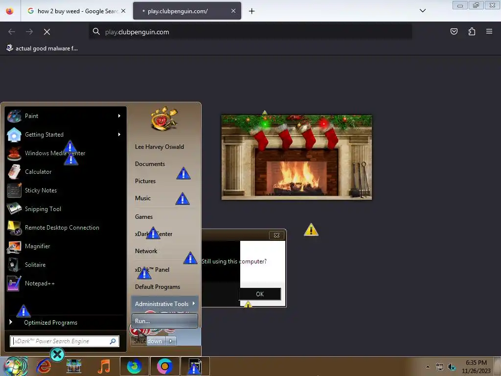Screen dimensions: 501x376
Task: Launch the Magnifier icon
Action: click(14, 246)
